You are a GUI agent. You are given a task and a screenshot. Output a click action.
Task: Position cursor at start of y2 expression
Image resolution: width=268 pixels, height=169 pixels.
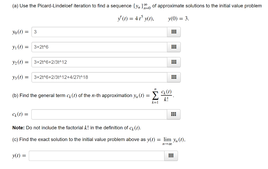pos(34,62)
